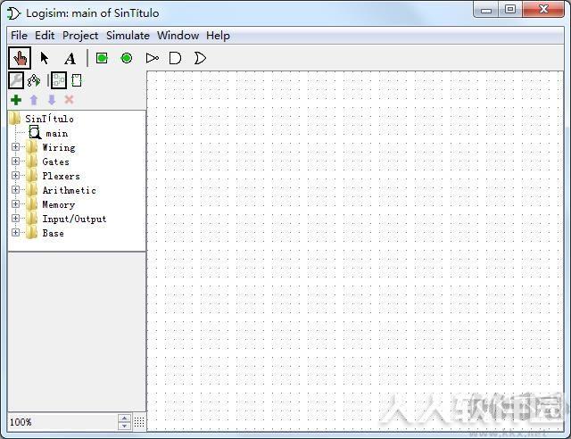This screenshot has width=571, height=439.
Task: Switch to circuit appearance view icon
Action: point(77,80)
